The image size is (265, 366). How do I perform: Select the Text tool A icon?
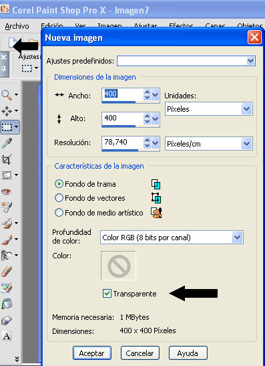(x=7, y=337)
